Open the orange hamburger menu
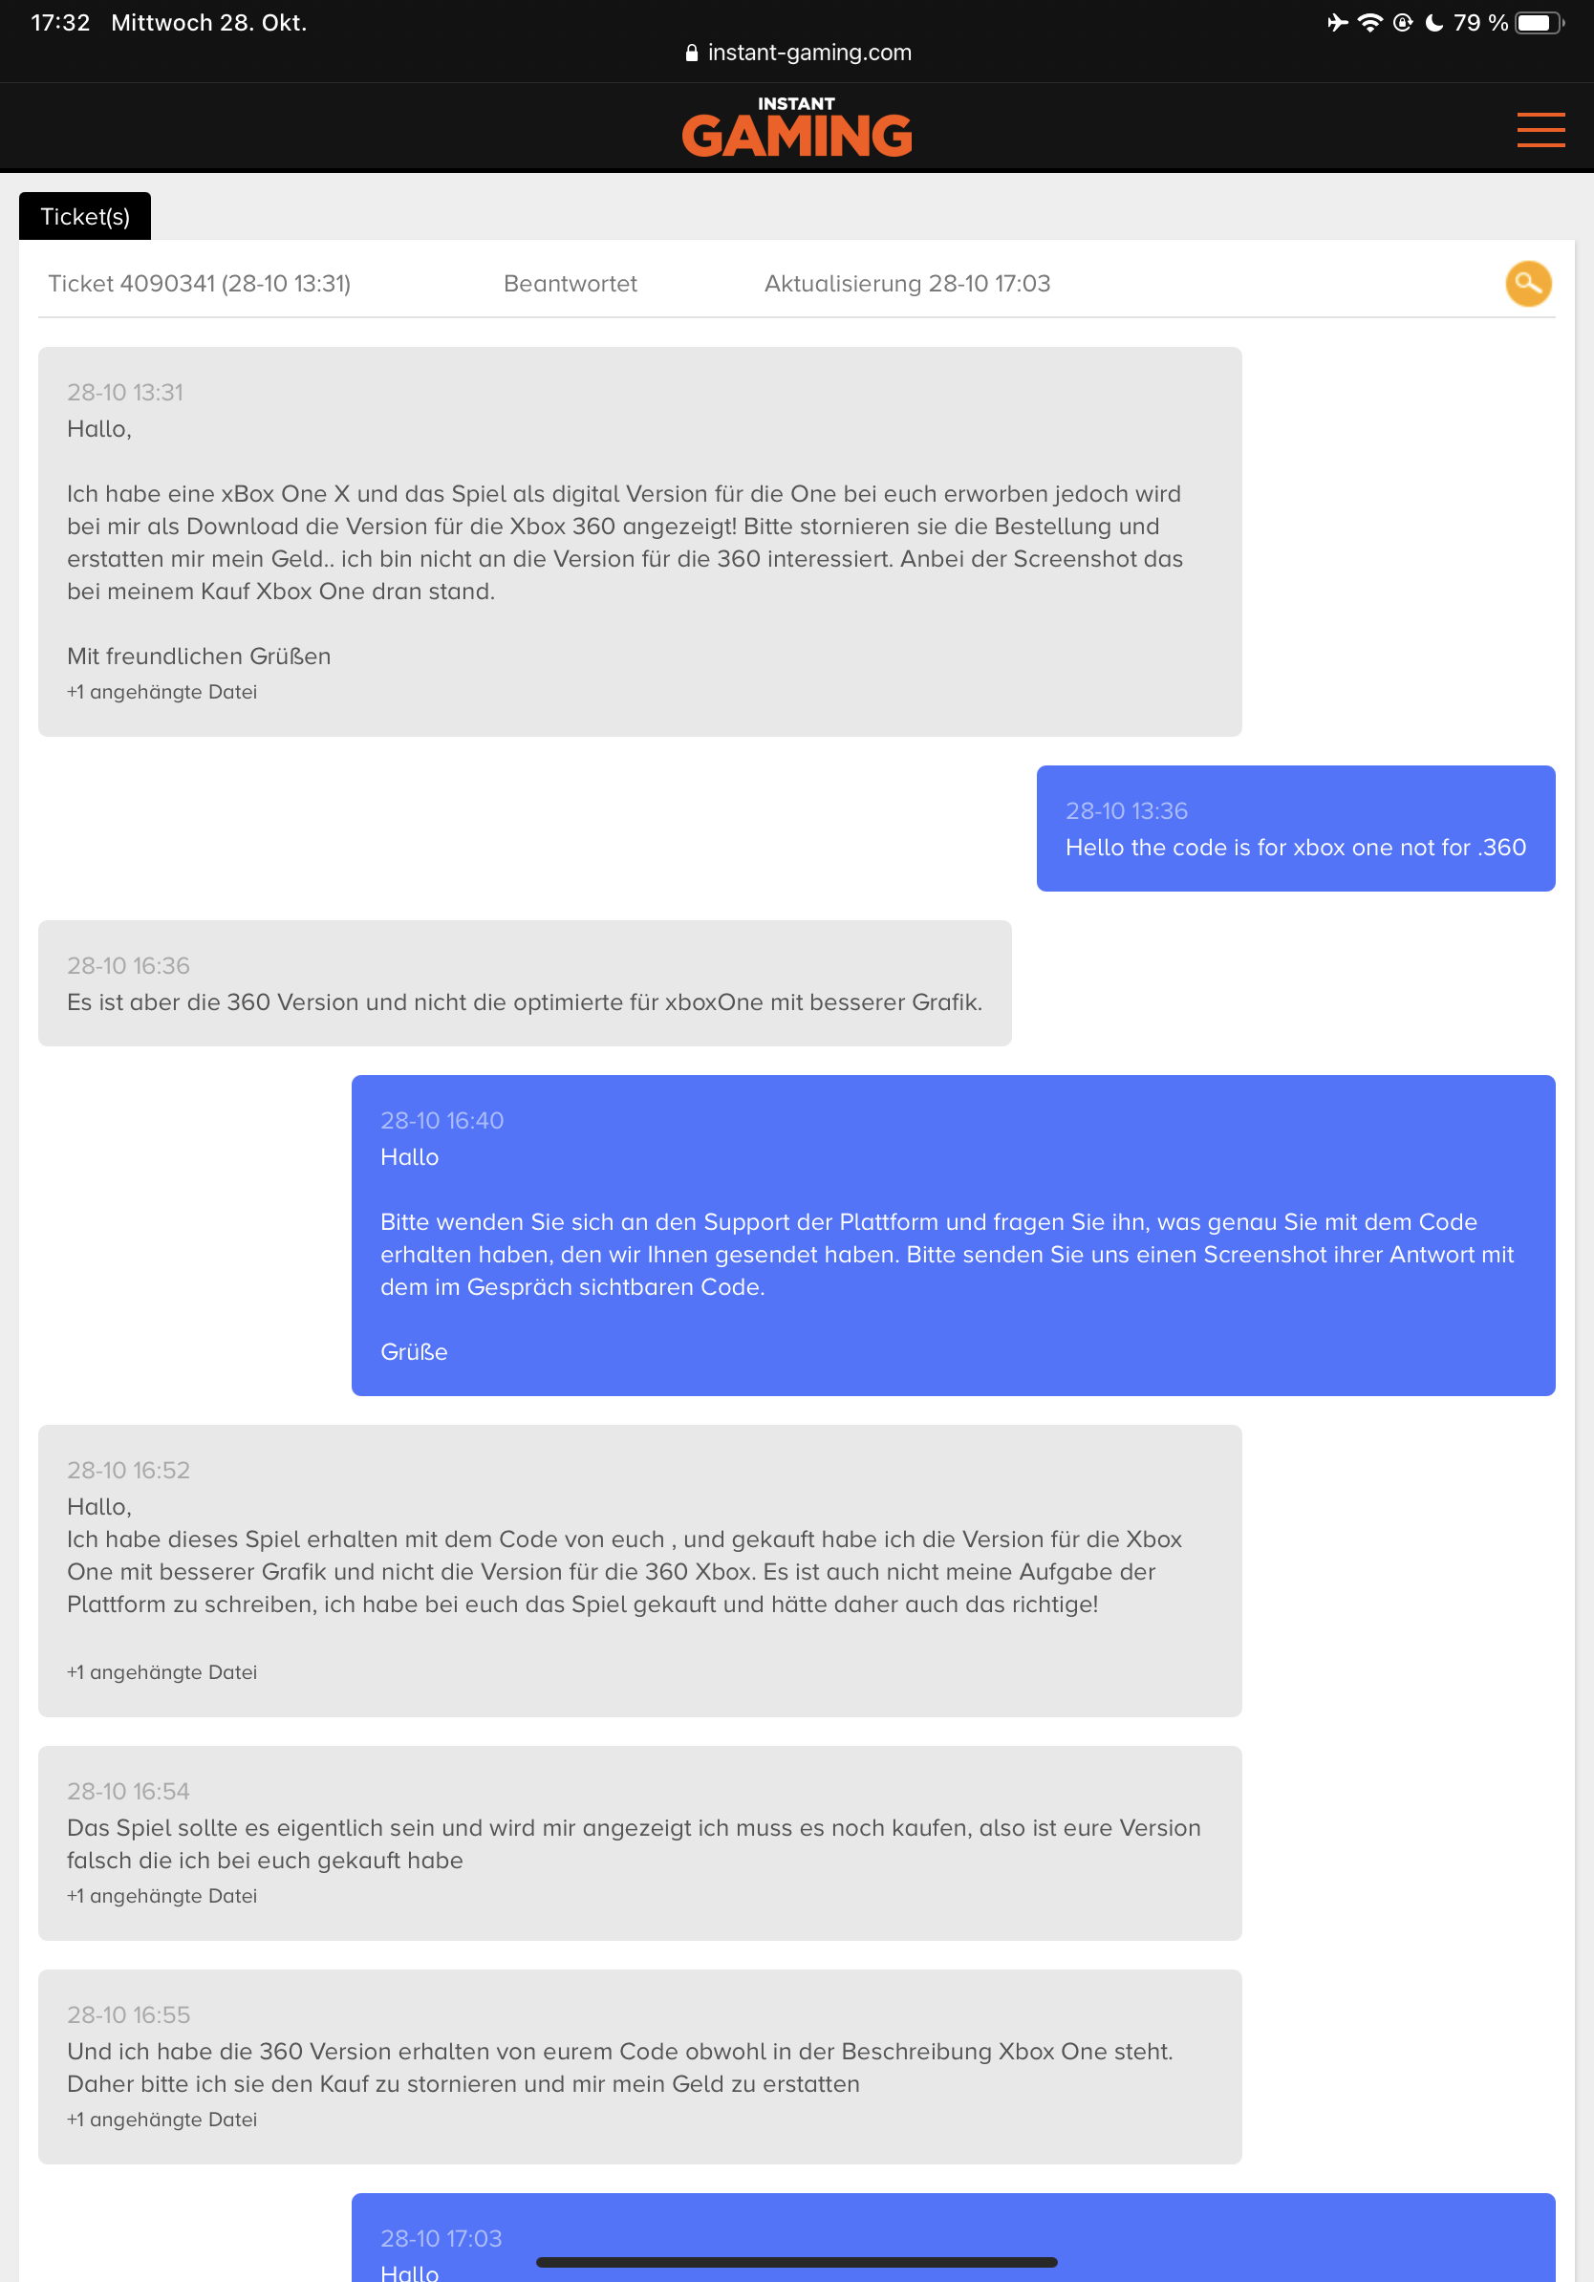1594x2282 pixels. pos(1540,130)
